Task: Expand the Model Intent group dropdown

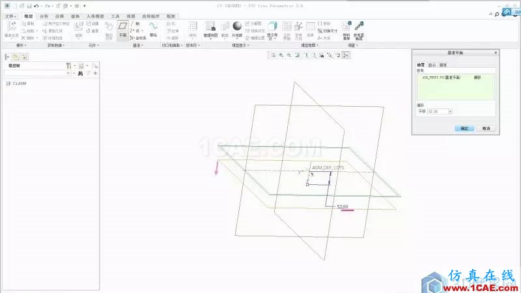Action: [x=310, y=45]
